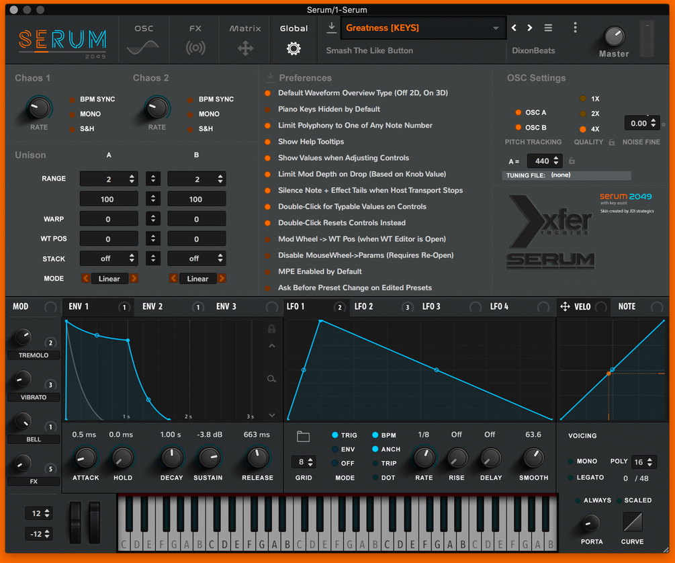The height and width of the screenshot is (563, 675).
Task: Click the Range A-B link stepper
Action: [x=153, y=179]
